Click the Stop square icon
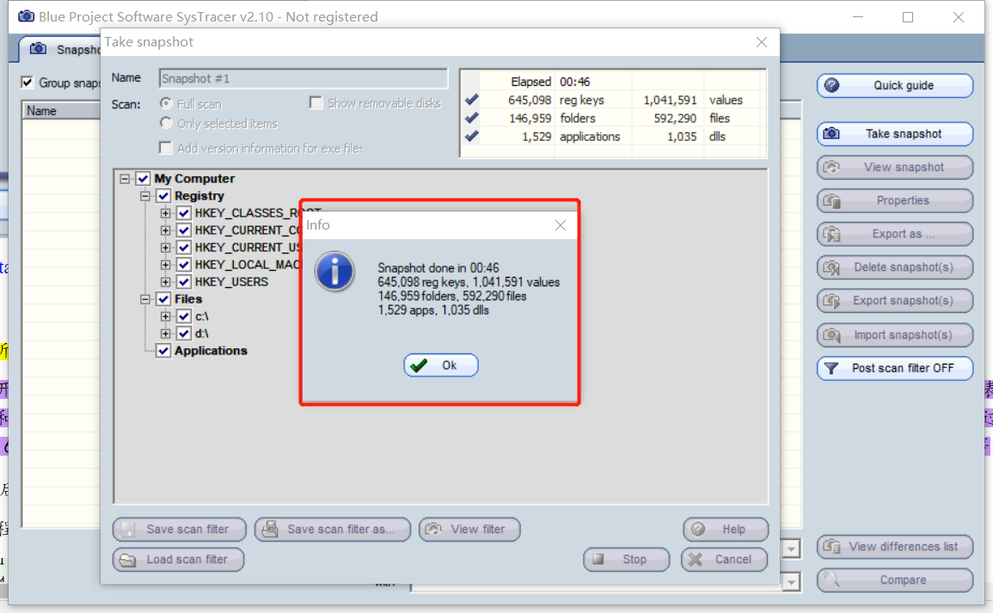Image resolution: width=993 pixels, height=613 pixels. (598, 559)
